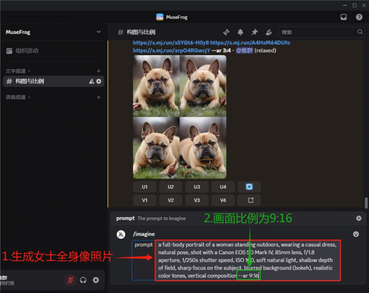Open the inbox icon in title bar

343,17
